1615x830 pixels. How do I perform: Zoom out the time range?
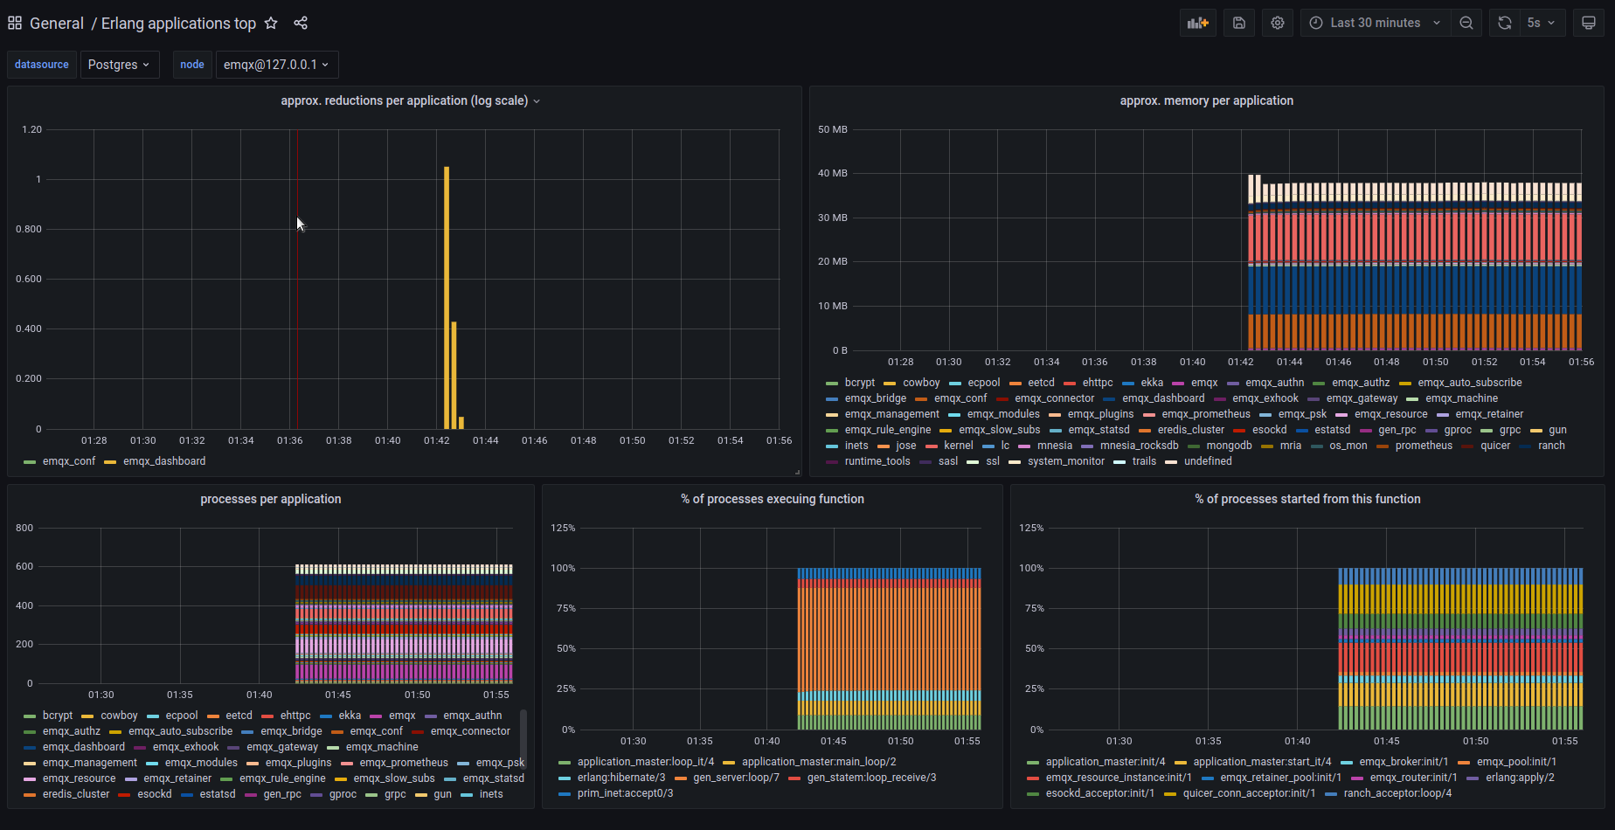[1466, 23]
